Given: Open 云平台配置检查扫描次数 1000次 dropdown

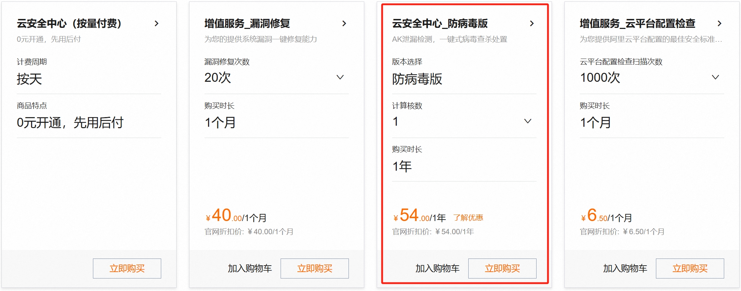Looking at the screenshot, I should tap(715, 77).
